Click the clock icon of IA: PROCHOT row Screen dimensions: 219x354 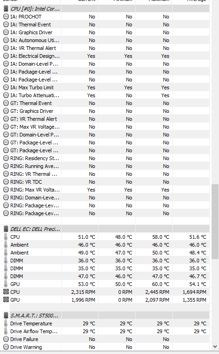click(x=6, y=17)
